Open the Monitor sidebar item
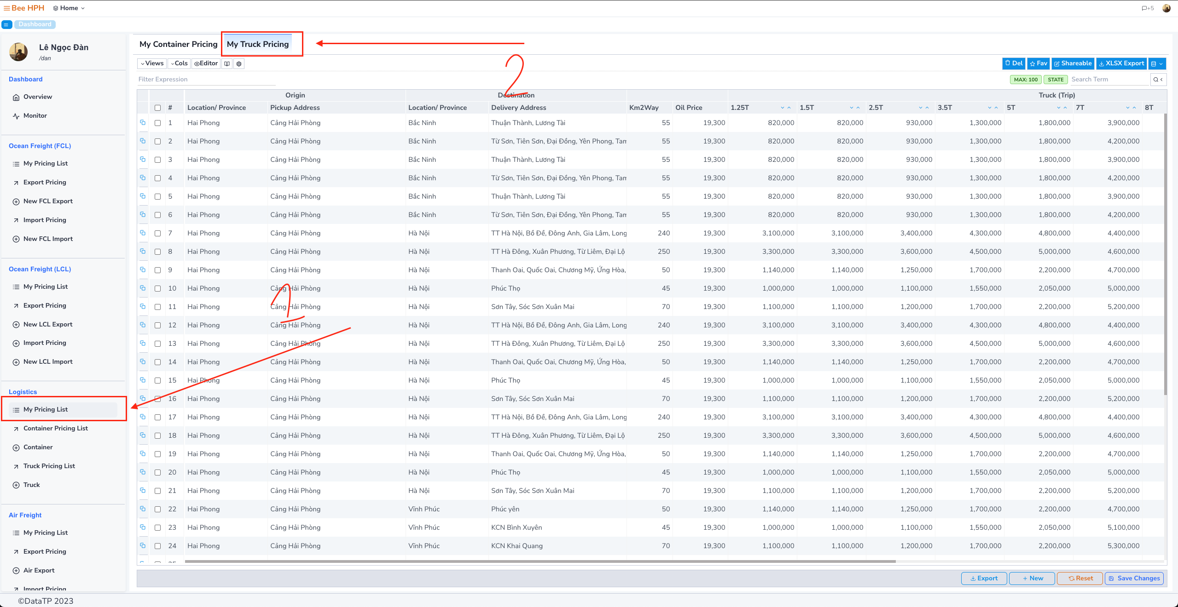The height and width of the screenshot is (607, 1178). click(x=35, y=115)
